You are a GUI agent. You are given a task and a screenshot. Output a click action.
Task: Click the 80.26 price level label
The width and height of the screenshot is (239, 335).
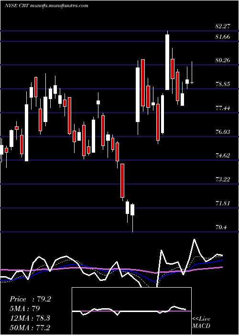click(x=223, y=60)
